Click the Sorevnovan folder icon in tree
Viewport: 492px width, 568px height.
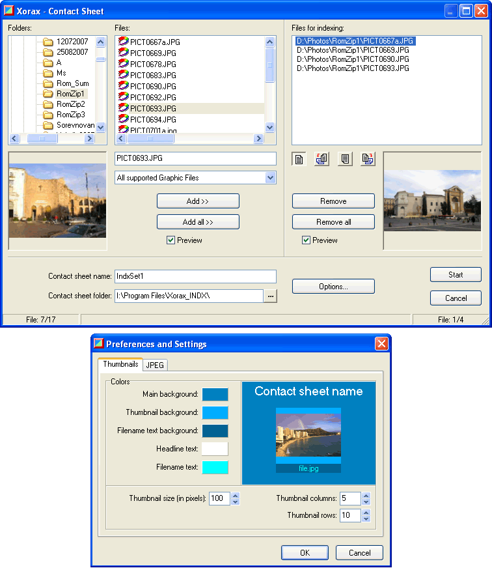(x=48, y=125)
